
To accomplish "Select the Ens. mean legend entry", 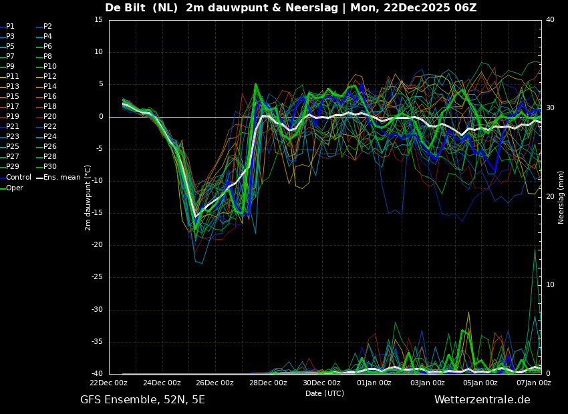I will [x=62, y=178].
